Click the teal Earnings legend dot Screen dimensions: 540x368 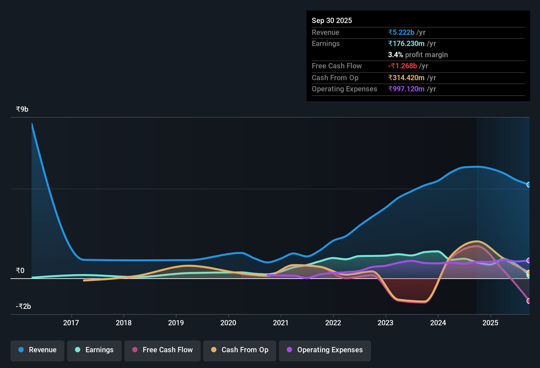(x=78, y=350)
